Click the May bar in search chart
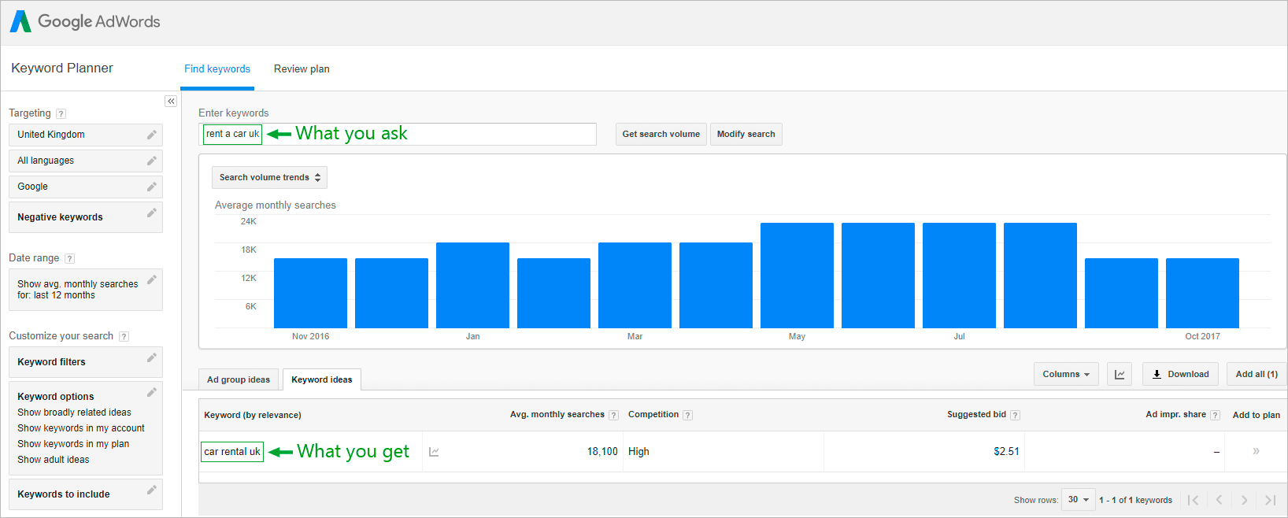1288x518 pixels. pyautogui.click(x=797, y=276)
